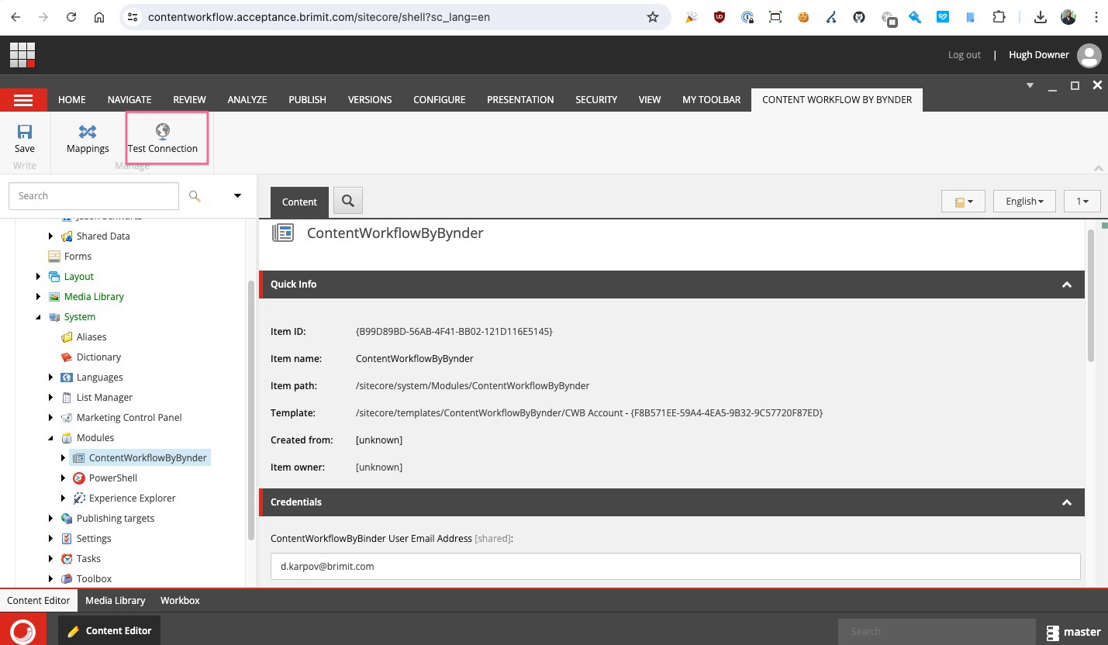1108x645 pixels.
Task: Open the Sitecore launchpad grid icon
Action: tap(22, 55)
